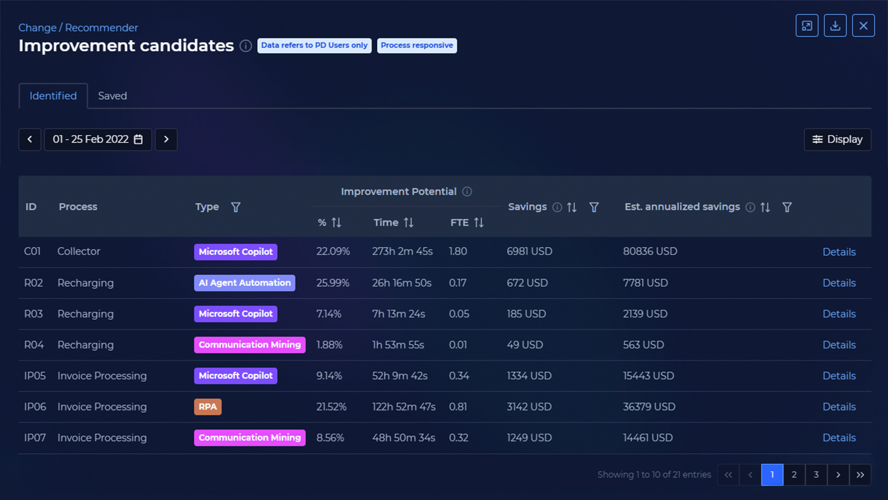This screenshot has height=500, width=888.
Task: Select page 3 in pagination
Action: coord(816,475)
